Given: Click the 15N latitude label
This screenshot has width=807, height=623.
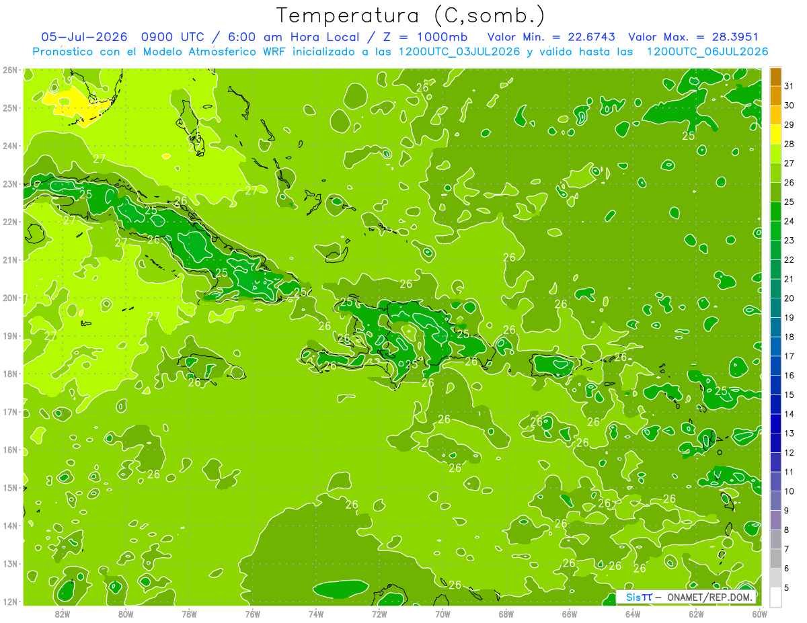Looking at the screenshot, I should [x=9, y=488].
